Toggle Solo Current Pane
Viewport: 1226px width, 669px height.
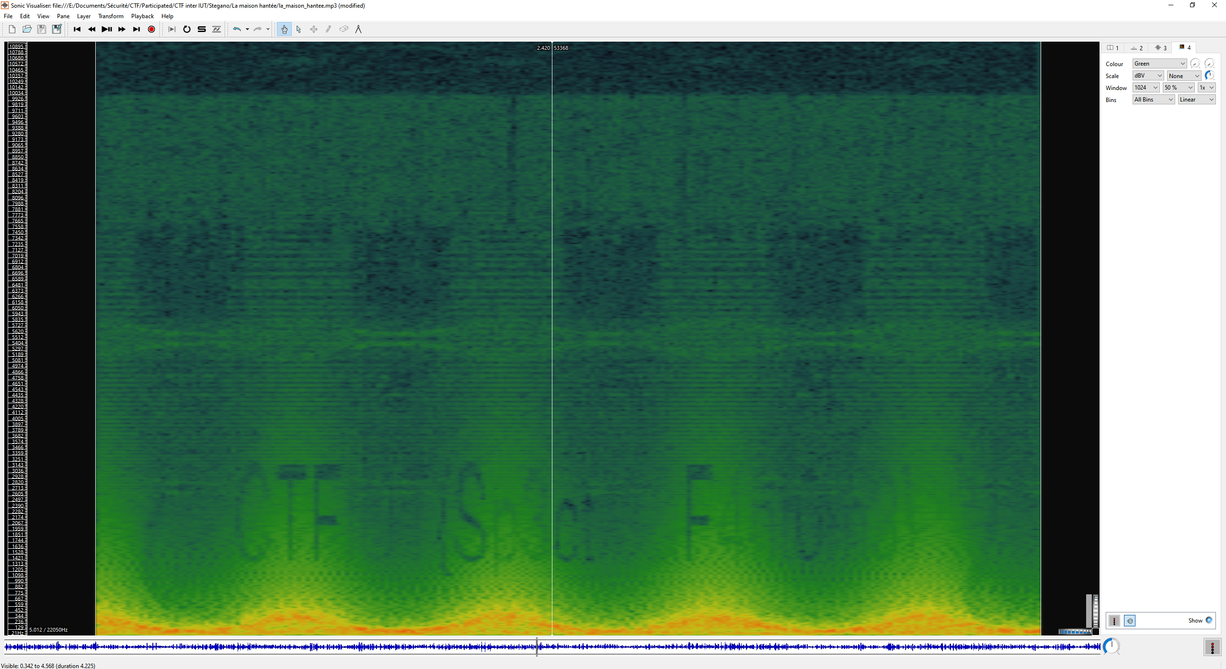pos(202,29)
